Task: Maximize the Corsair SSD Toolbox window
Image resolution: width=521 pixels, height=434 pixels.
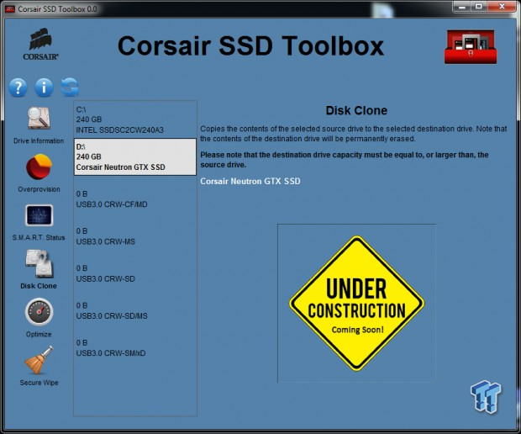Action: 479,7
